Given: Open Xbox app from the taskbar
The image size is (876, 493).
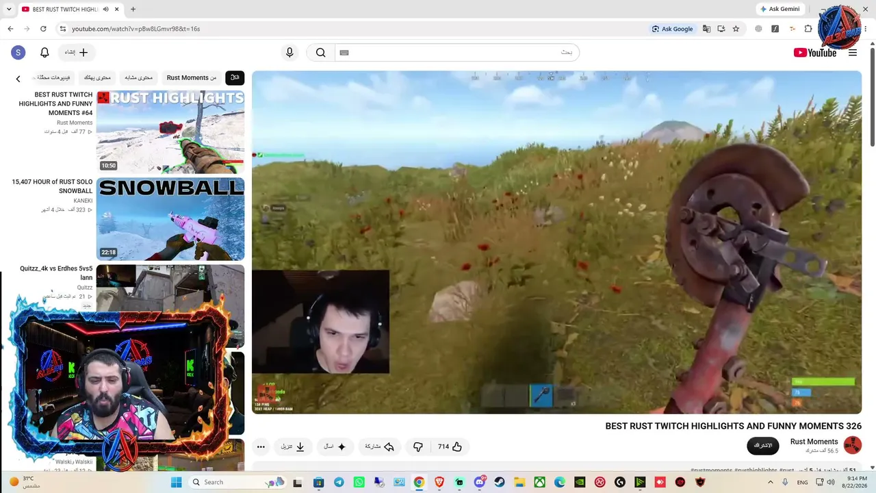Looking at the screenshot, I should click(x=540, y=482).
